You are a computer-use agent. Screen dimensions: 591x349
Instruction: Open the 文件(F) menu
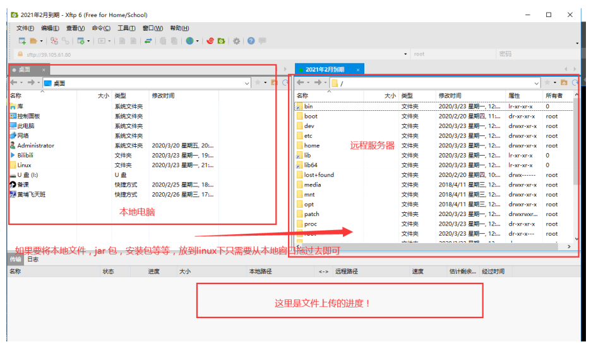coord(25,28)
